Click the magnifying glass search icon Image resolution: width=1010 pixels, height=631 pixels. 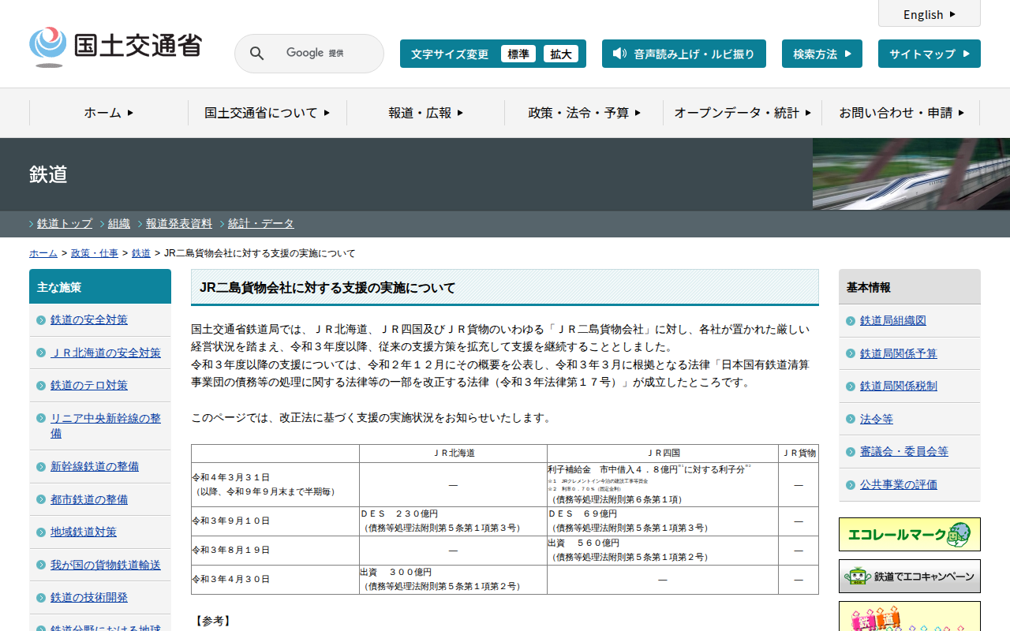pos(256,54)
